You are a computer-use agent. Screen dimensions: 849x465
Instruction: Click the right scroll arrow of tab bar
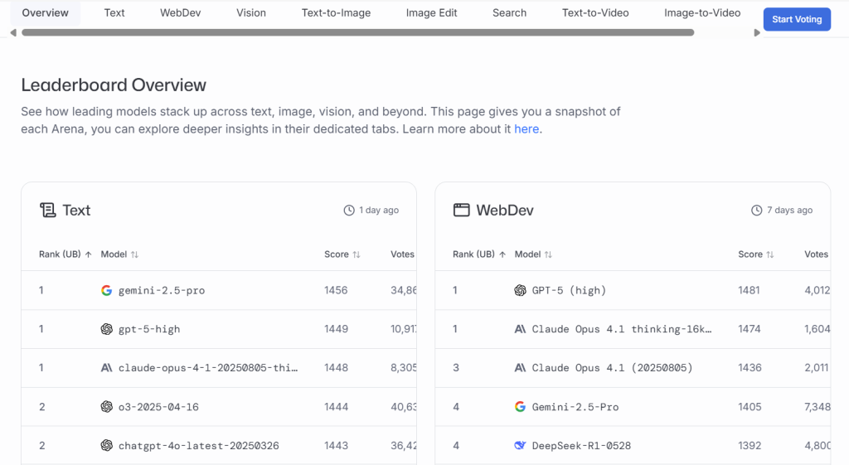point(757,33)
